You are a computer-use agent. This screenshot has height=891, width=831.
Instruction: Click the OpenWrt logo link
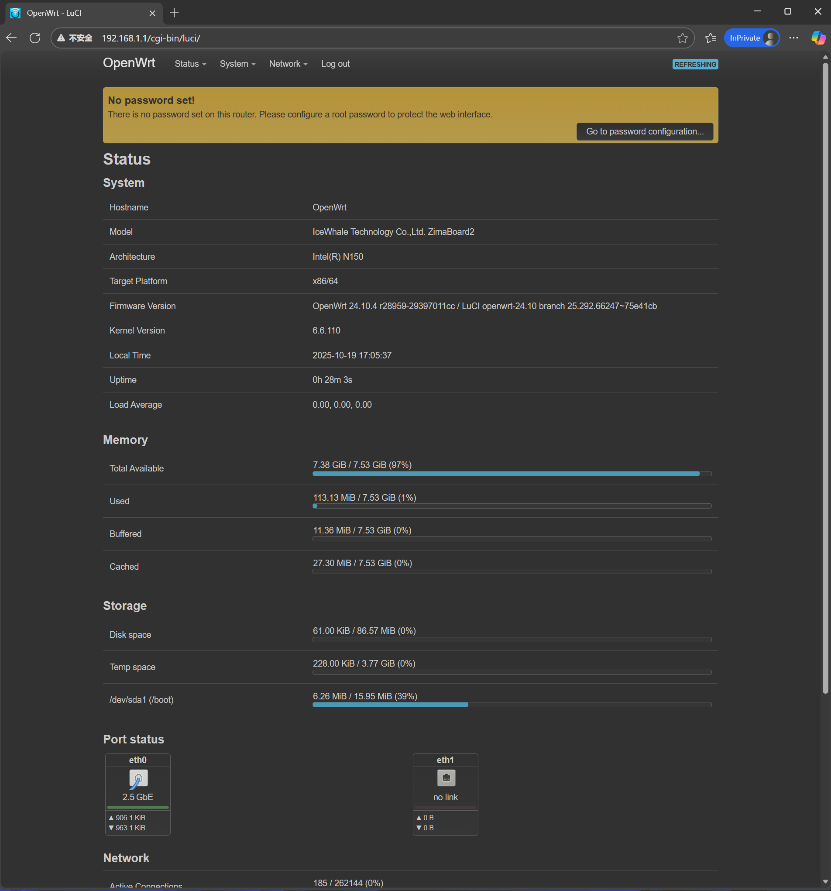[x=129, y=63]
